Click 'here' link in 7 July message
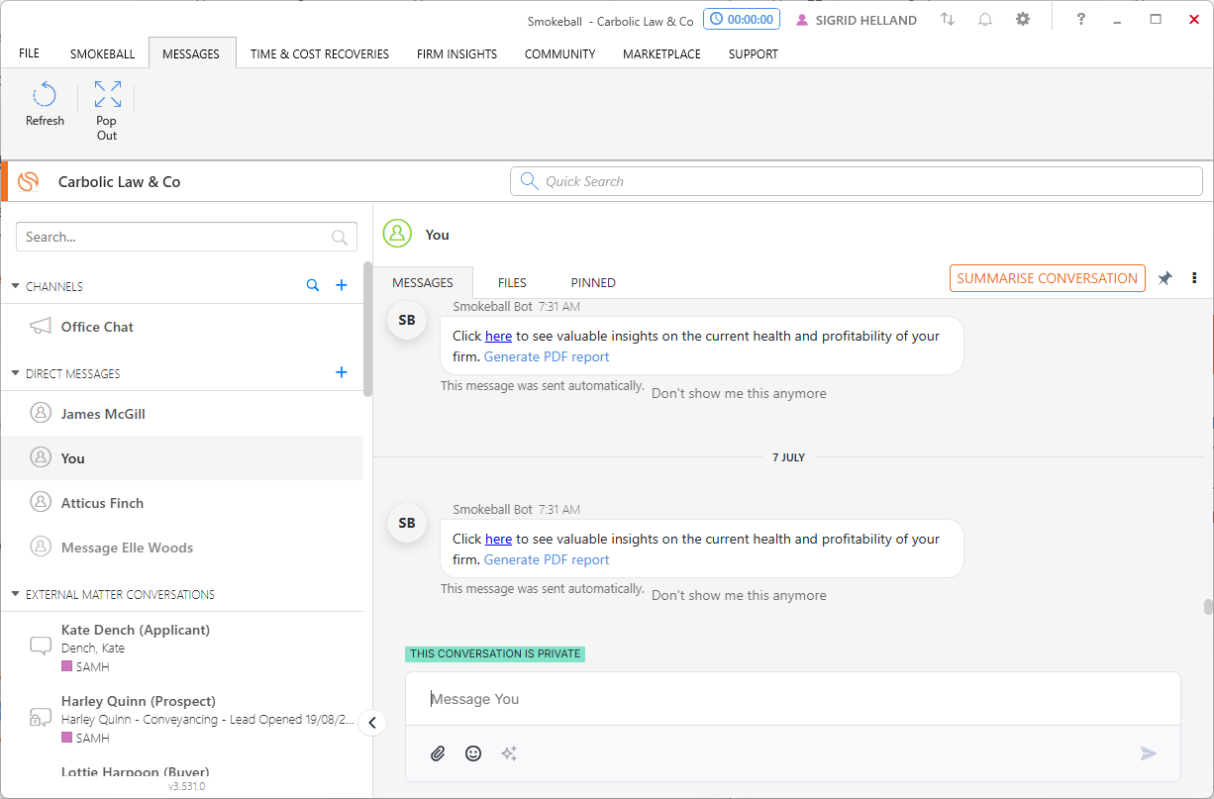The image size is (1214, 799). pos(498,539)
